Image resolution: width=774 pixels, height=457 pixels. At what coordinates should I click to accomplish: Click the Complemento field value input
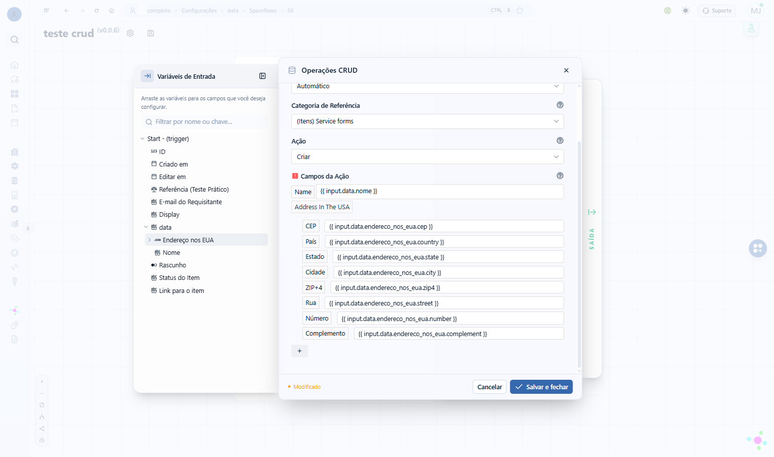[459, 334]
